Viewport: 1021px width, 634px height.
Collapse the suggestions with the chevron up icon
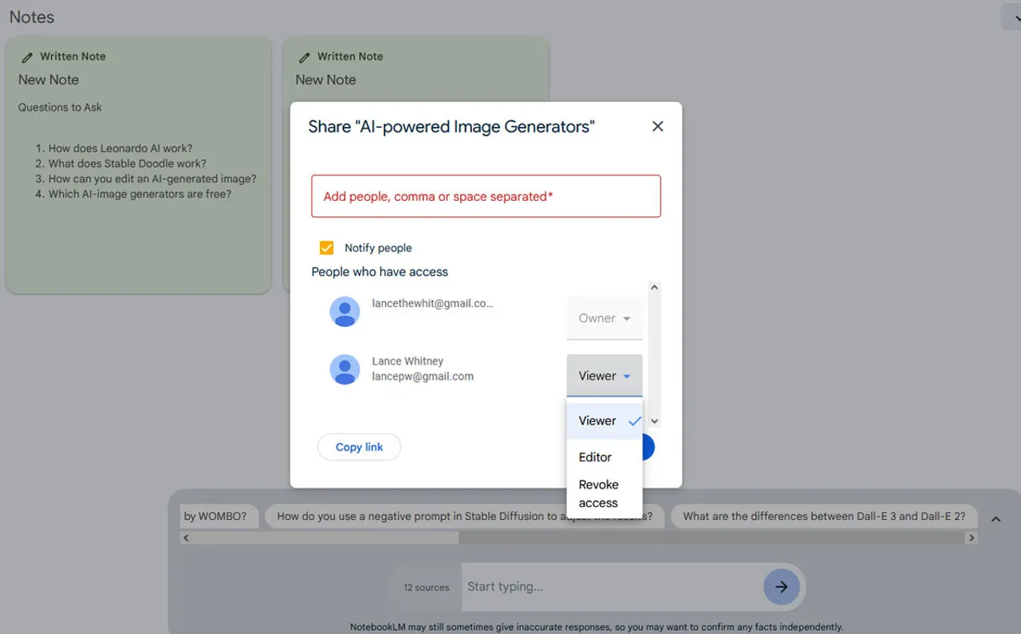995,519
